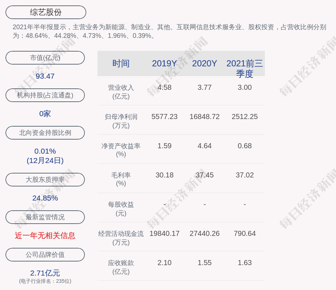The image size is (336, 290).
Task: Select the 2020Y column header
Action: pos(204,63)
